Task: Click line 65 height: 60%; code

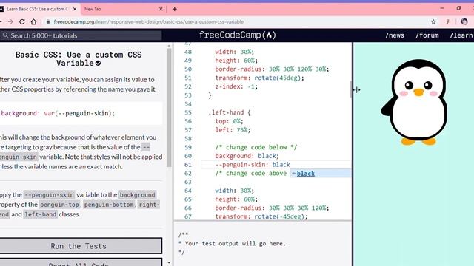Action: 236,199
